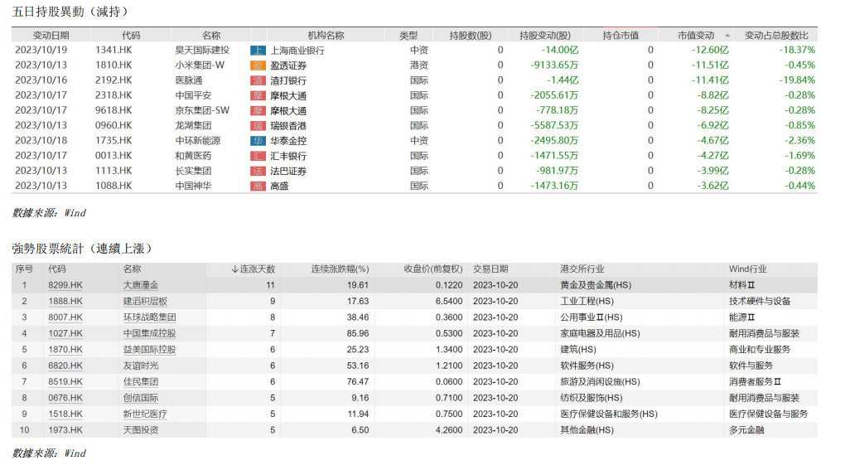This screenshot has height=470, width=850.
Task: Select the 1341.HK code cell
Action: click(x=113, y=50)
